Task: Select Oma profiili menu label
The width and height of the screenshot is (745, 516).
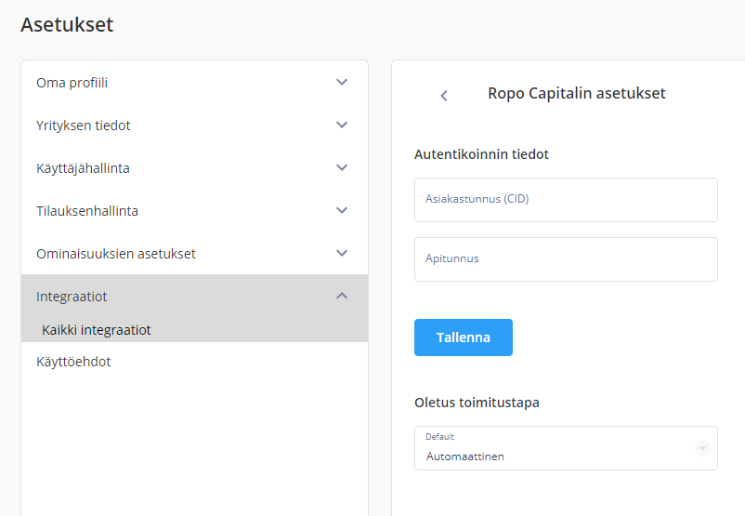Action: click(x=72, y=83)
